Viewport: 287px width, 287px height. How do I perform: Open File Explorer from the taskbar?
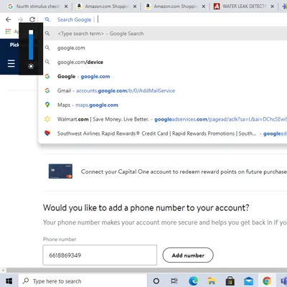212,281
